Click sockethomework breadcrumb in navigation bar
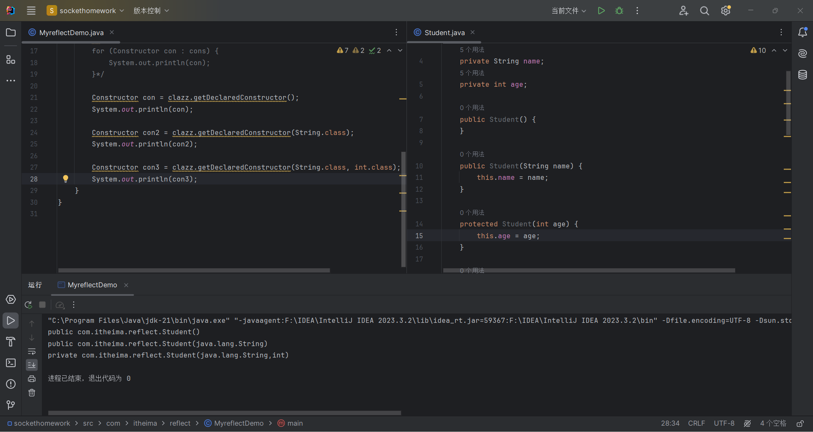The width and height of the screenshot is (813, 432). [x=39, y=423]
